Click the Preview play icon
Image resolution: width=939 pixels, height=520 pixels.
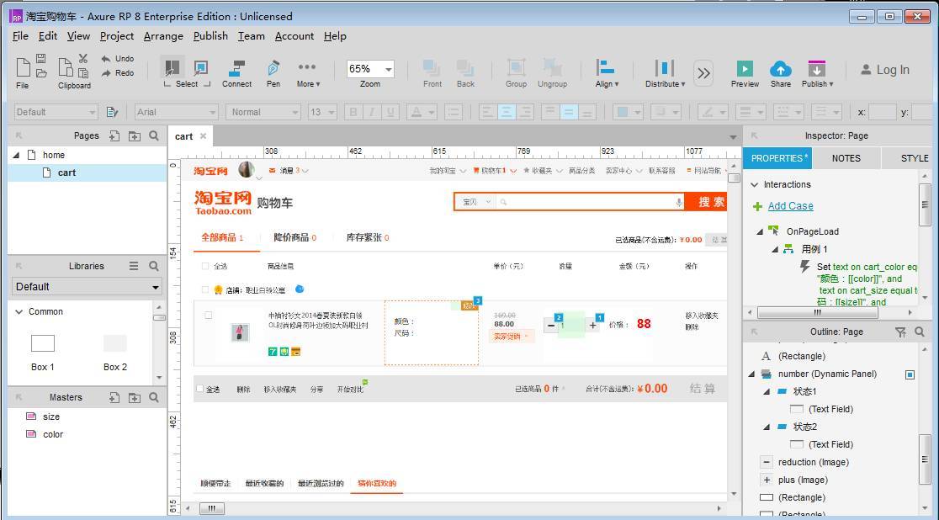click(x=745, y=69)
